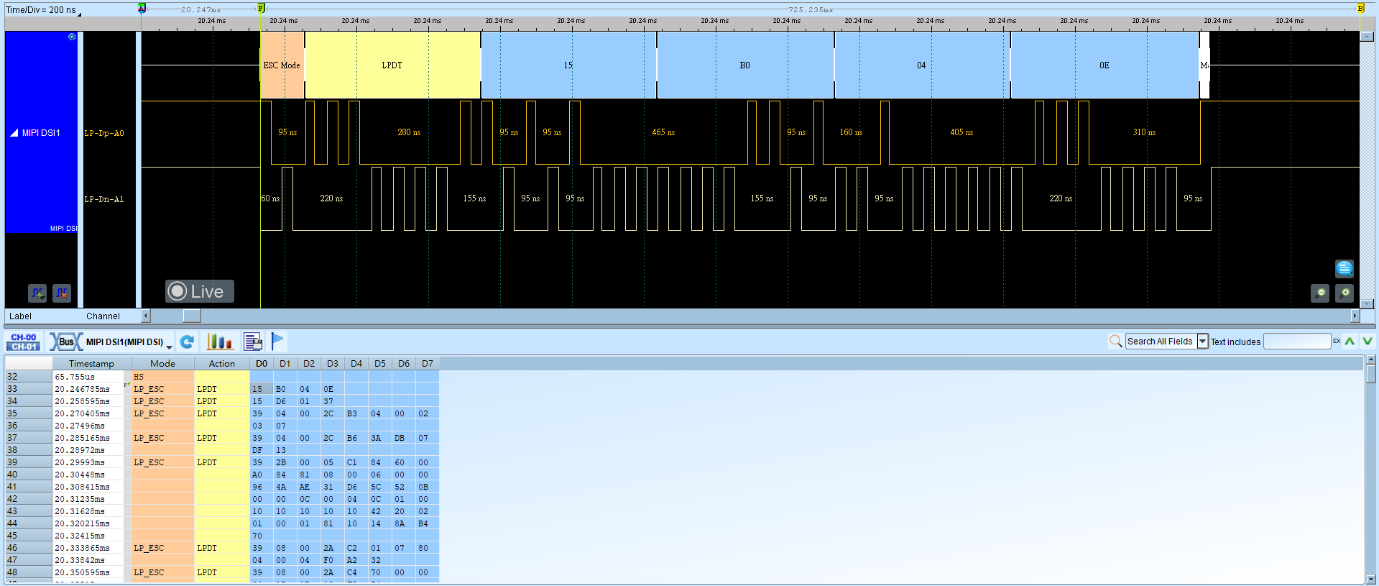Viewport: 1379px width, 586px height.
Task: Select the ESC Mode decoded block
Action: pyautogui.click(x=282, y=65)
